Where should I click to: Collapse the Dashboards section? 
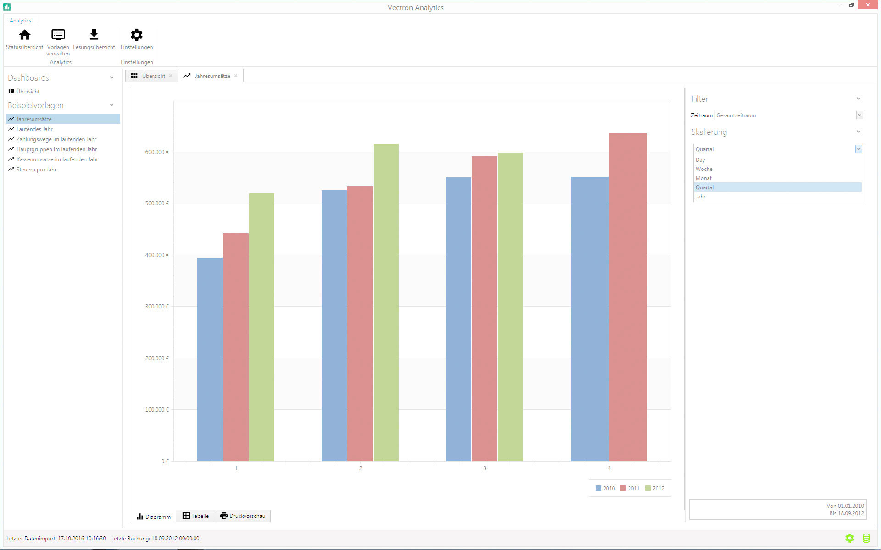tap(112, 78)
